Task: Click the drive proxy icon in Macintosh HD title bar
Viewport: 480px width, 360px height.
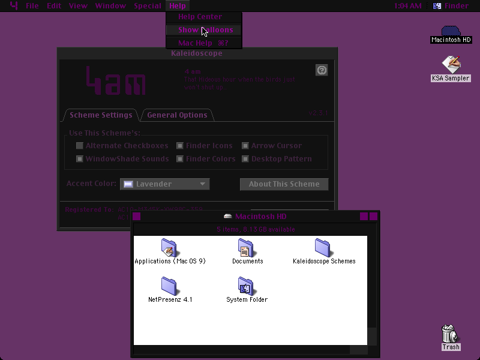Action: pos(228,217)
